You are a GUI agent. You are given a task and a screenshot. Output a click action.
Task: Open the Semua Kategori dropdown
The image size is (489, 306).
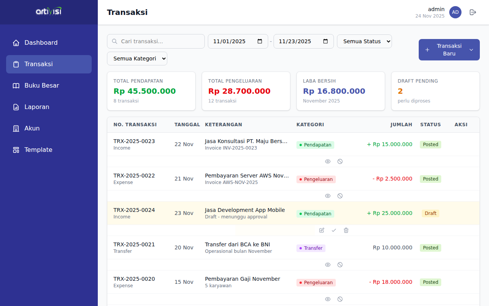[x=137, y=59]
